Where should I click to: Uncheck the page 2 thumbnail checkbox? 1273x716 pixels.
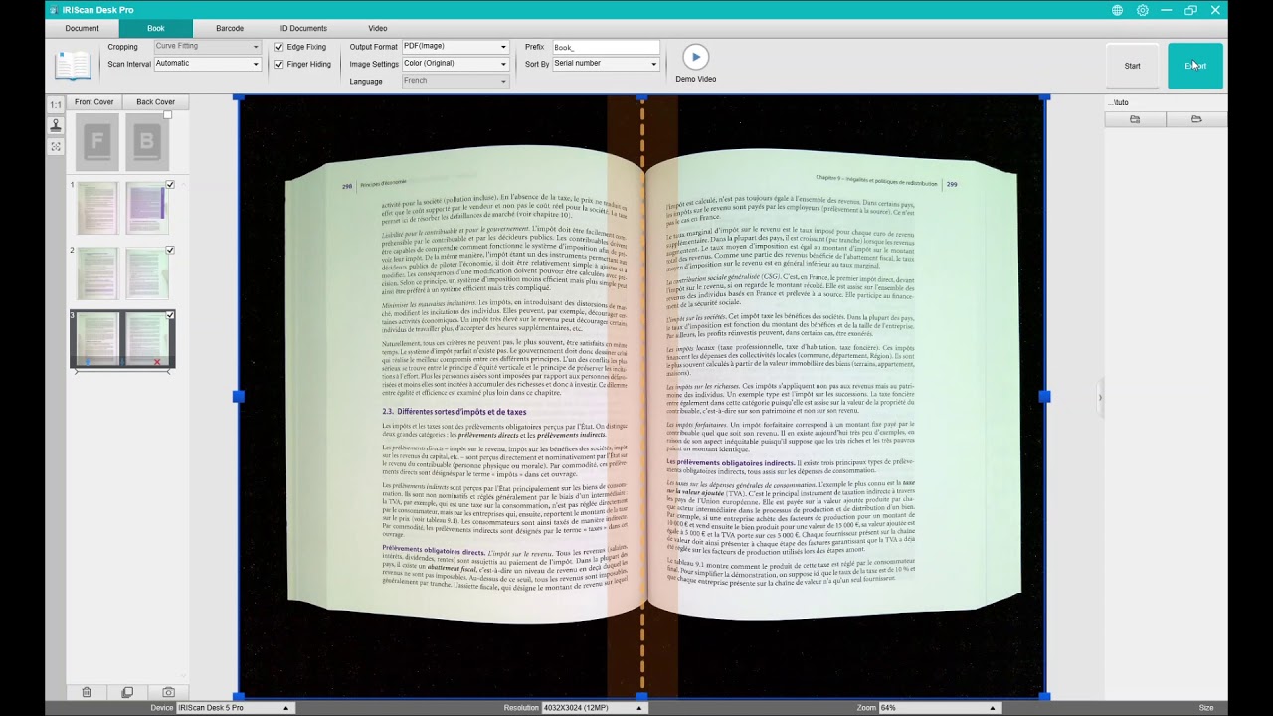[170, 250]
